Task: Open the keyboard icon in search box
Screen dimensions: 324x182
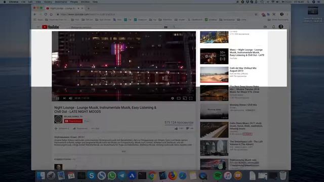Action: pos(166,27)
